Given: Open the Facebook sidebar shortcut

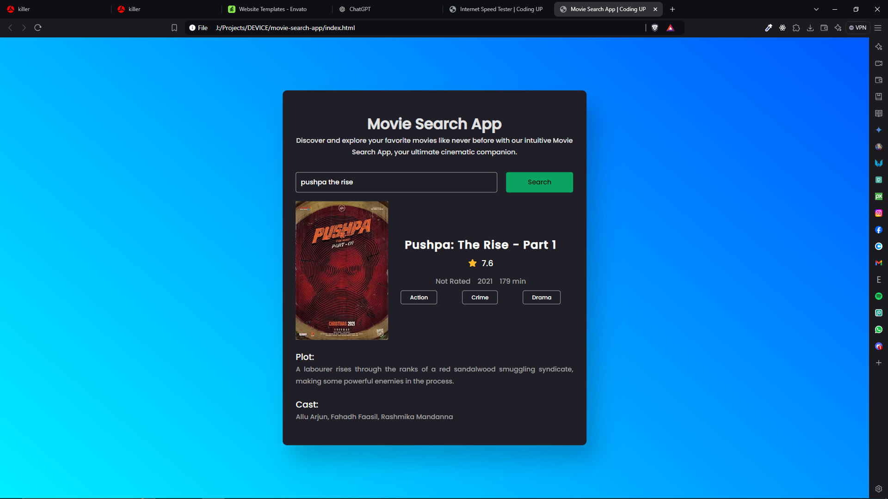Looking at the screenshot, I should 879,230.
